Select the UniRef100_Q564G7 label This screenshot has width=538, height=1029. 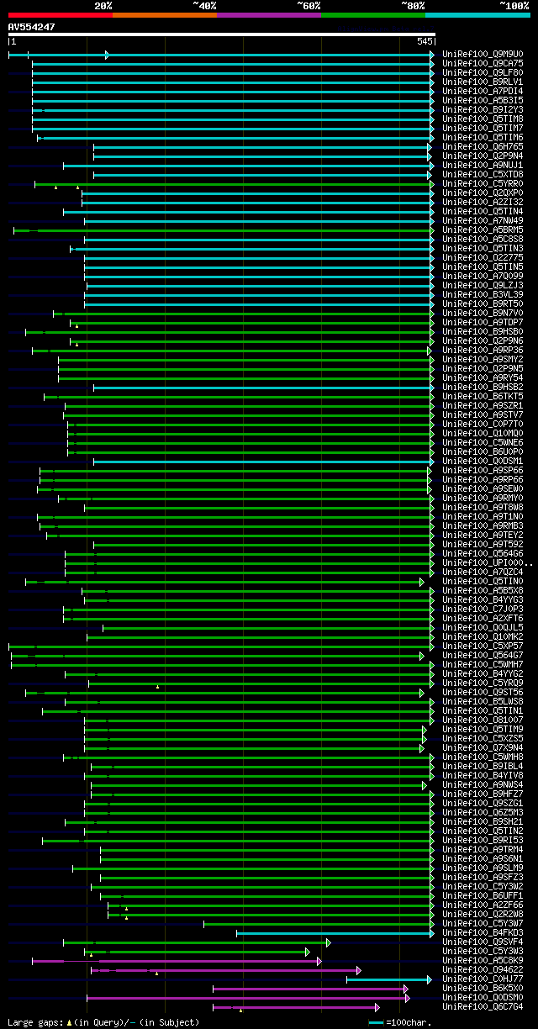click(x=483, y=656)
